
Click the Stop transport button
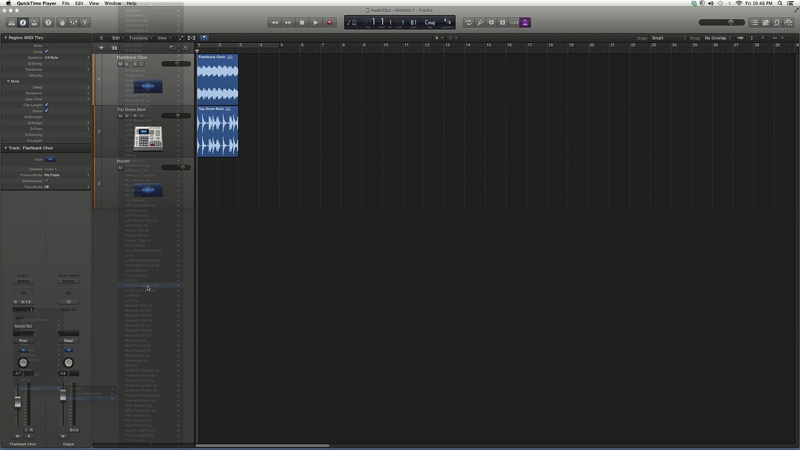click(302, 22)
